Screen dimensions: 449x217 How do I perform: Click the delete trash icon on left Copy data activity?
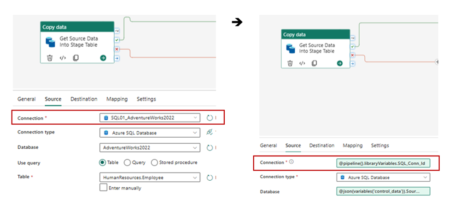(50, 58)
